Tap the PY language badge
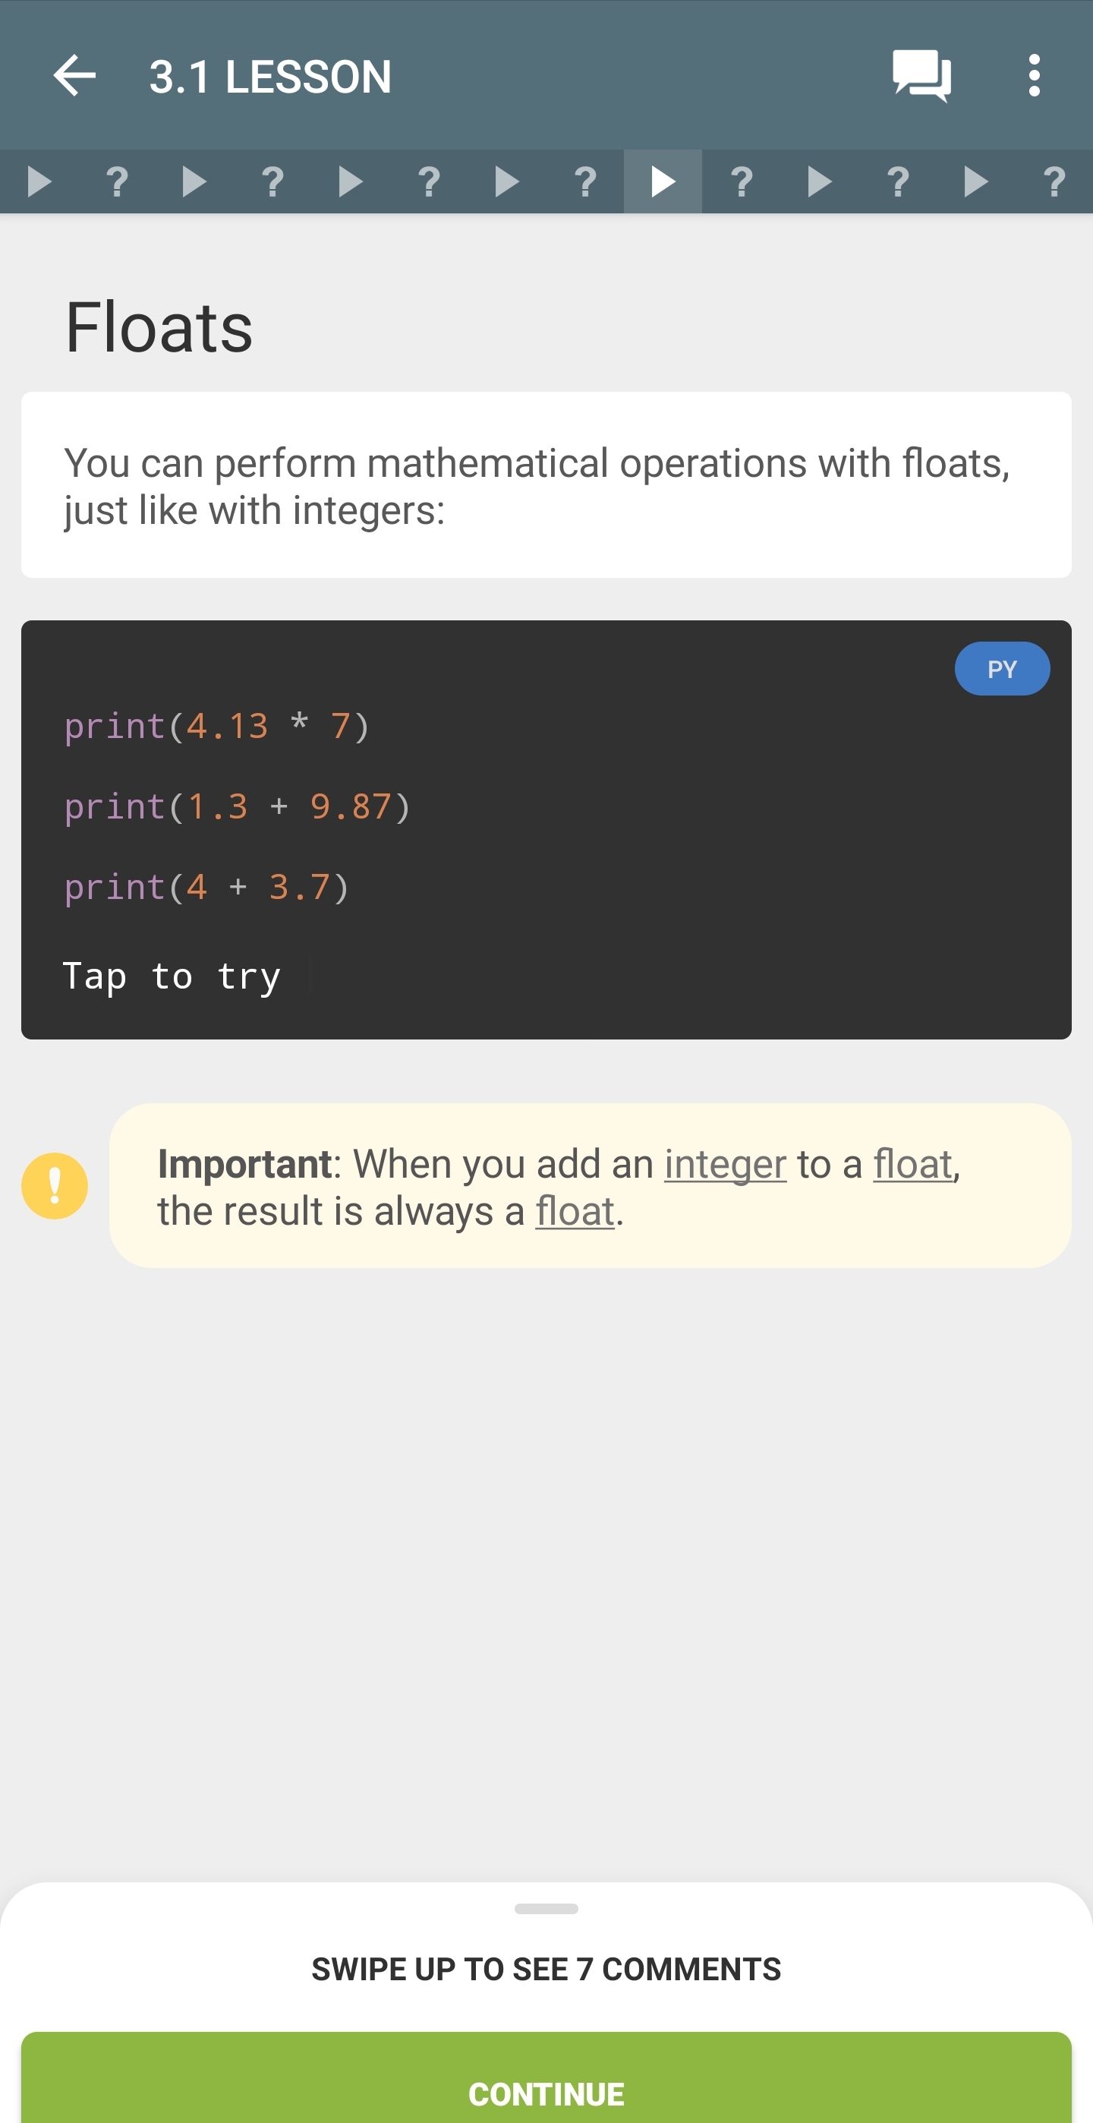The image size is (1093, 2123). [1002, 668]
